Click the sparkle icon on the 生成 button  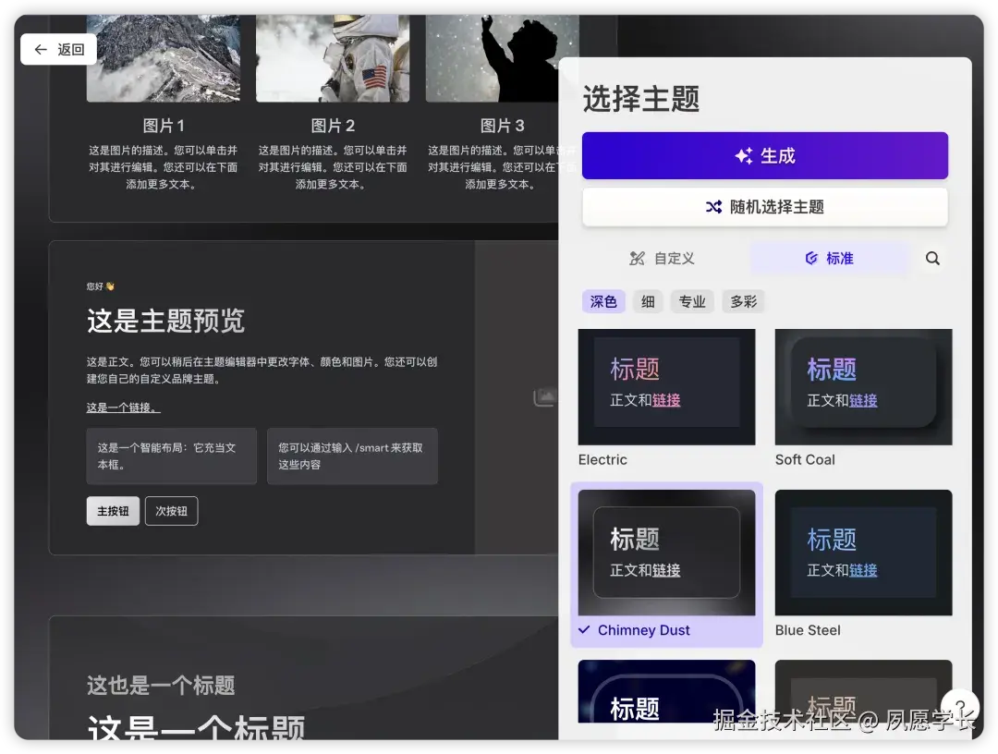click(744, 155)
